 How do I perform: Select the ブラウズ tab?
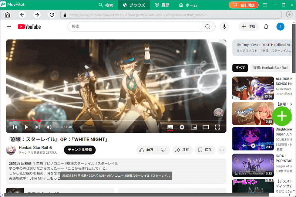coord(134,5)
